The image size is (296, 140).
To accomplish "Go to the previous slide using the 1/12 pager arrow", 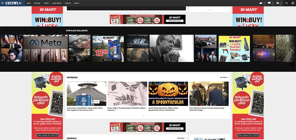I will (x=207, y=9).
